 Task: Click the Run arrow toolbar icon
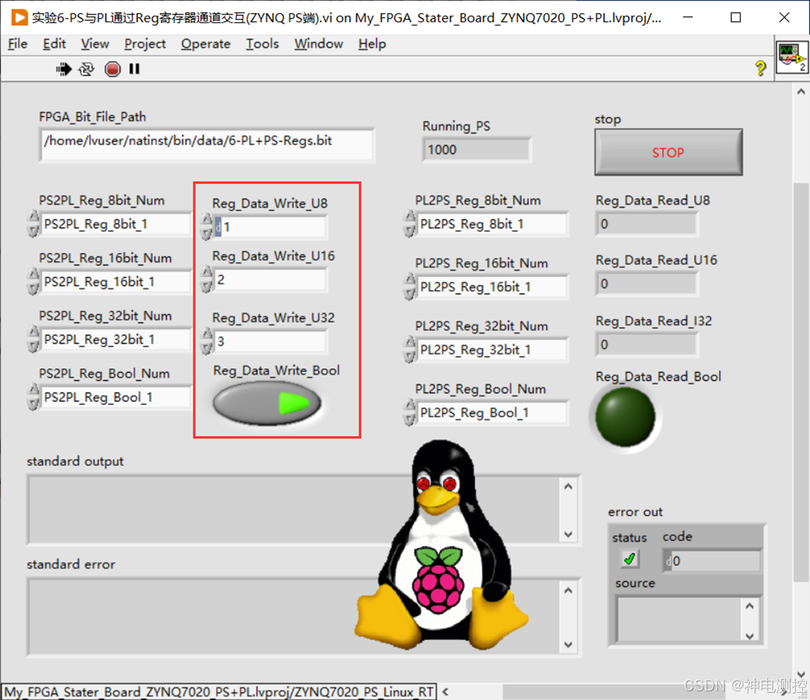(x=64, y=69)
